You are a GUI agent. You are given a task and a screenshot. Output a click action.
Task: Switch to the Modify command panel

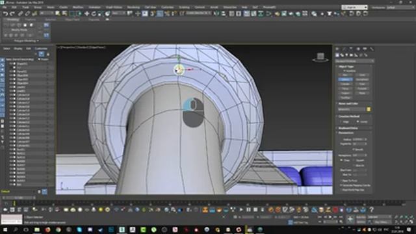[344, 49]
